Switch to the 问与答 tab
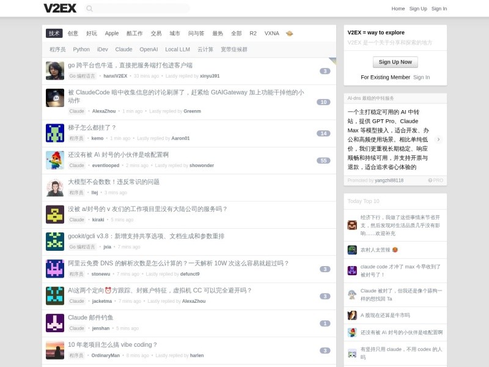 pos(196,34)
